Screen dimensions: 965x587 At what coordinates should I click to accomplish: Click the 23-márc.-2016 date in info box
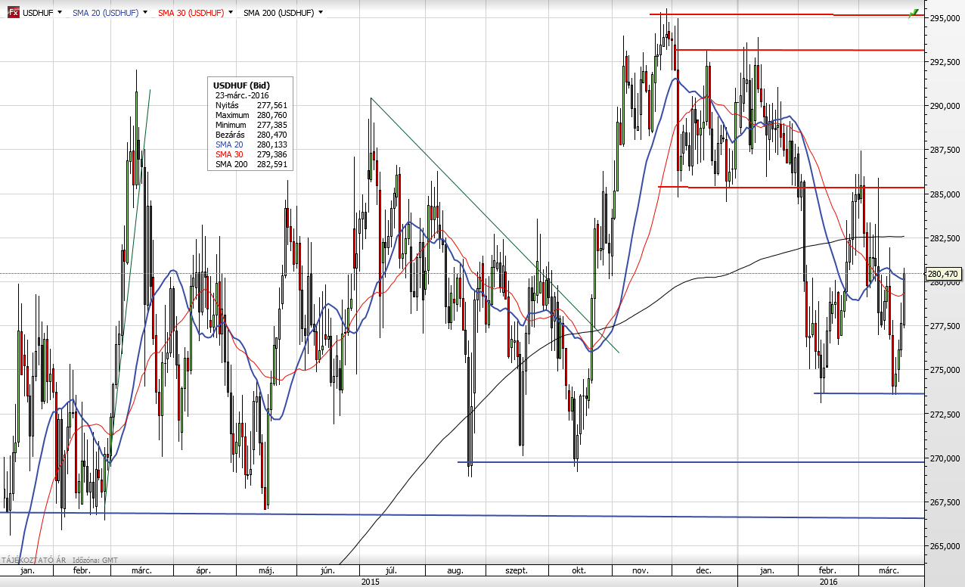tap(242, 95)
